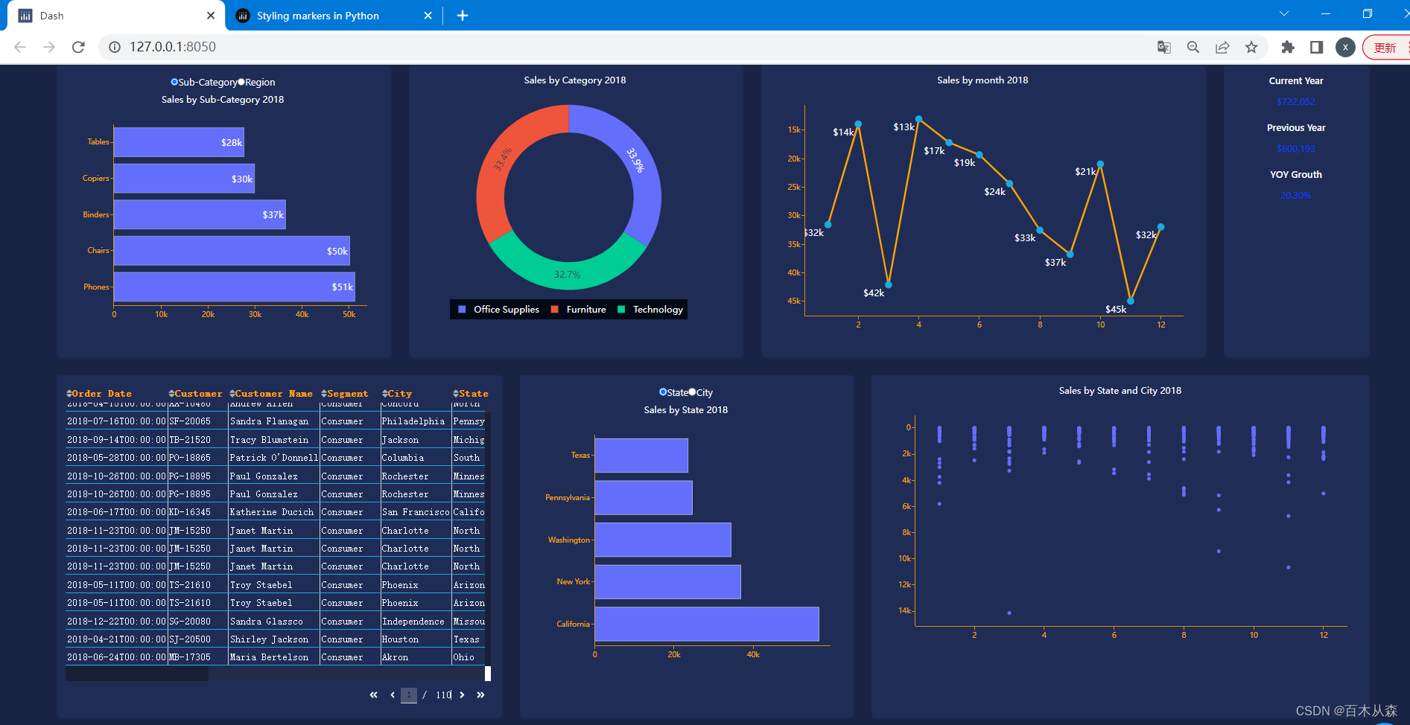
Task: Go to next table page
Action: (x=462, y=694)
